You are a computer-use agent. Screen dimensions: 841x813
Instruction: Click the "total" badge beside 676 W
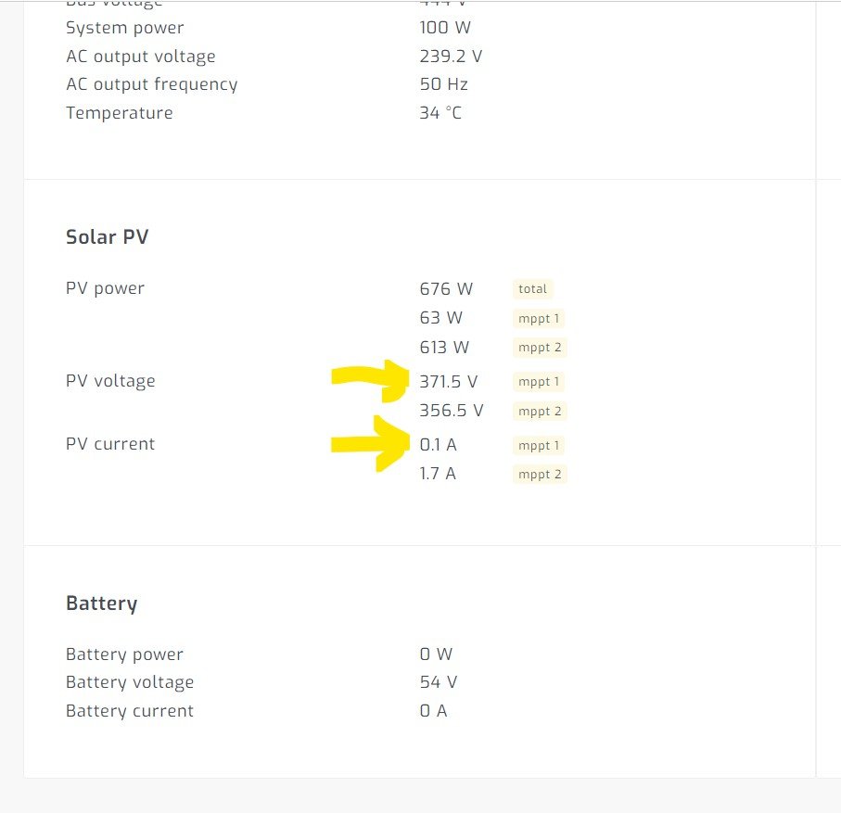tap(533, 289)
